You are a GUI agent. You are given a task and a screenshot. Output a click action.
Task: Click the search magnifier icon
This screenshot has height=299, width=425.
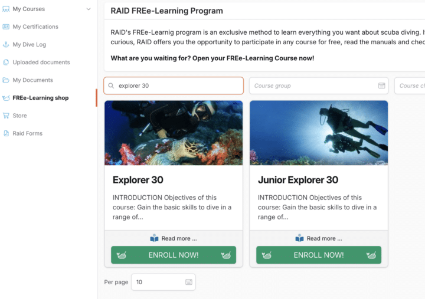point(110,86)
